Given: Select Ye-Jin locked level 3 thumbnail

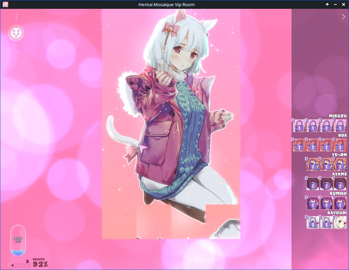Looking at the screenshot, I should [313, 164].
